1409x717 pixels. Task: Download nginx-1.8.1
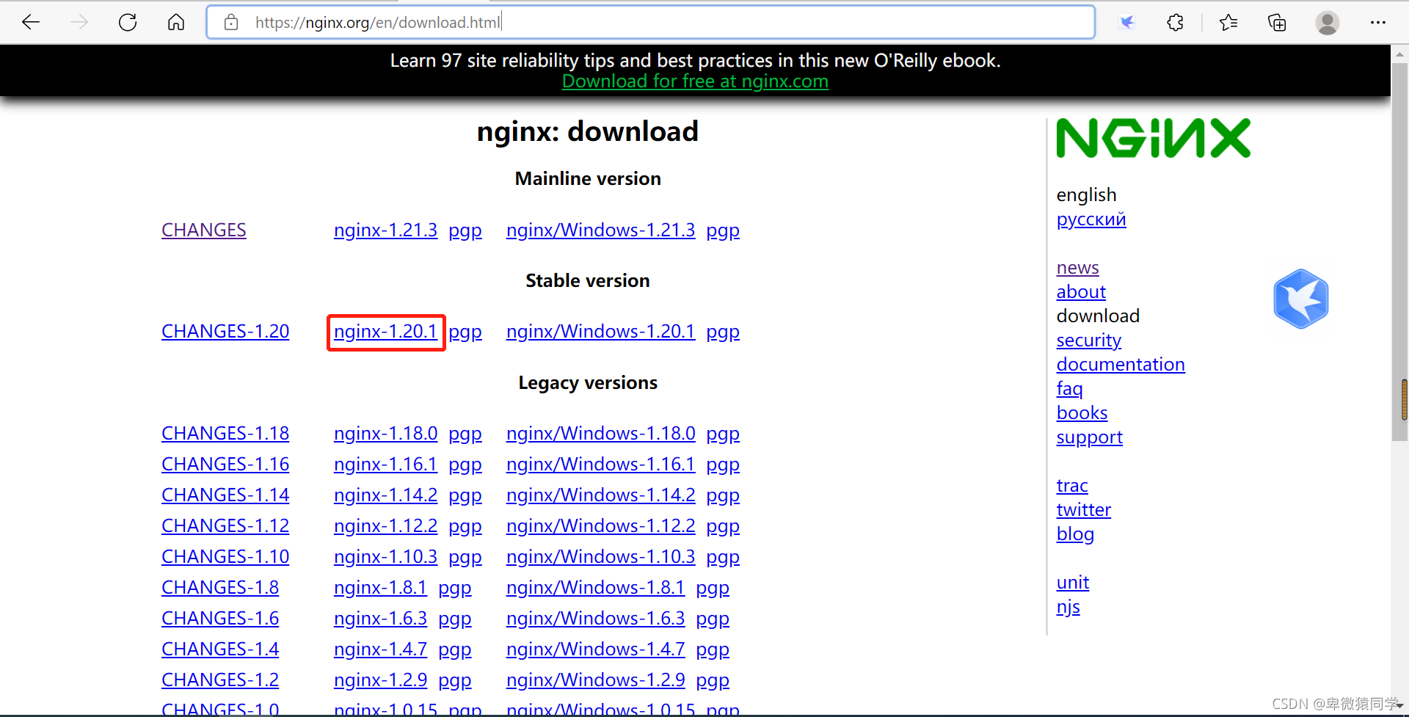[380, 588]
